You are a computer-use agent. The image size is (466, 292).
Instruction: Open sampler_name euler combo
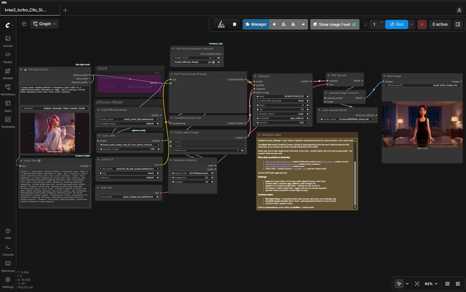coord(282,114)
